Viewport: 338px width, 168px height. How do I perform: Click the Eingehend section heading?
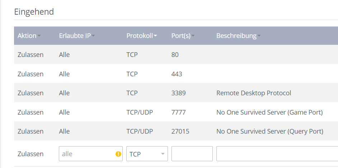(34, 11)
